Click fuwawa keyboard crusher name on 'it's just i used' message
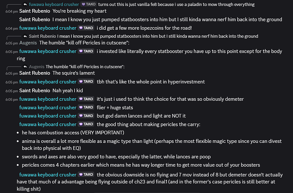Screen dimensions: 293x193 48,99
